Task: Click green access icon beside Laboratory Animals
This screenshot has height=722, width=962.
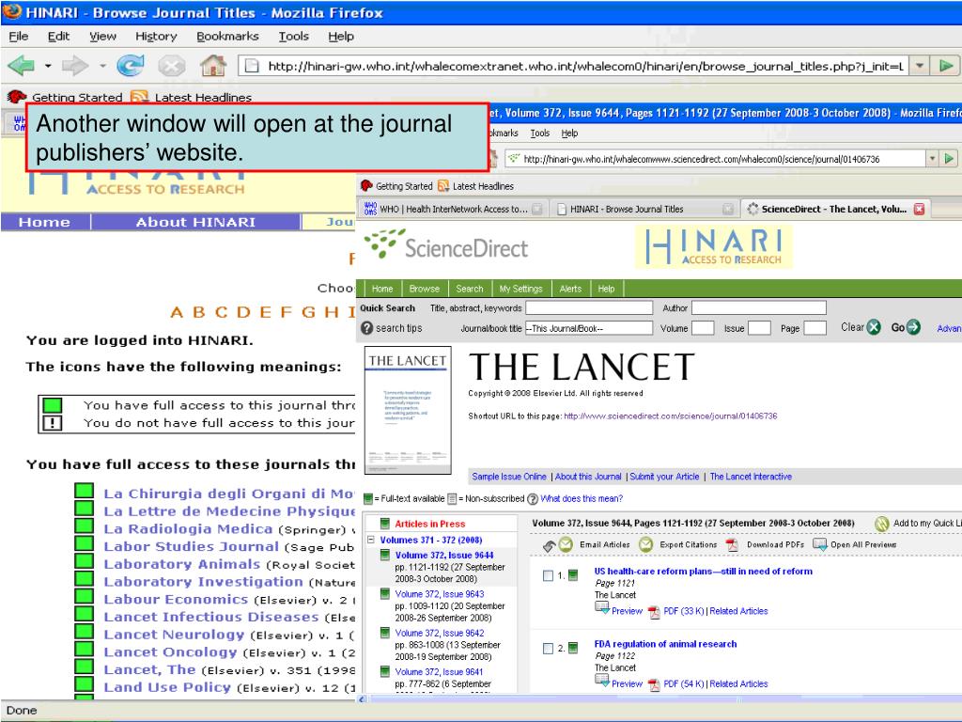Action: [84, 561]
